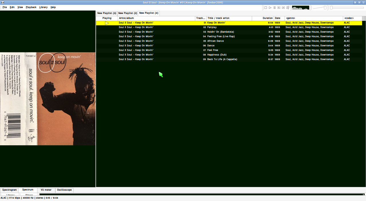Screen dimensions: 366x201
Task: Click the ALAC codec cell of African Dance
Action: [x=347, y=41]
